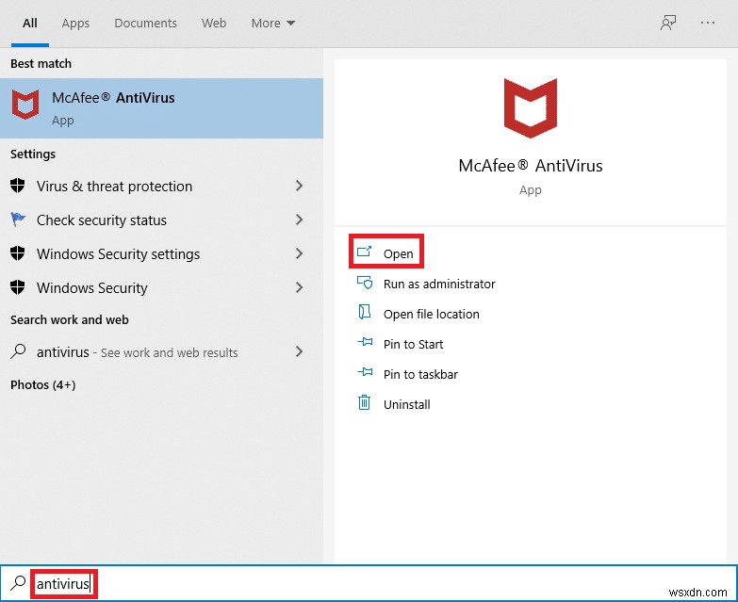The image size is (738, 602).
Task: Select Uninstall for McAfee AntiVirus
Action: [x=406, y=404]
